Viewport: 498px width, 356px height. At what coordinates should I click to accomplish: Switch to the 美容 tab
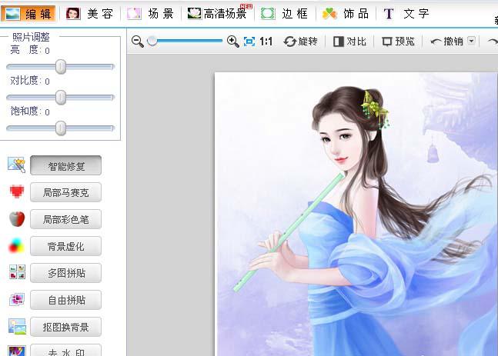click(89, 14)
